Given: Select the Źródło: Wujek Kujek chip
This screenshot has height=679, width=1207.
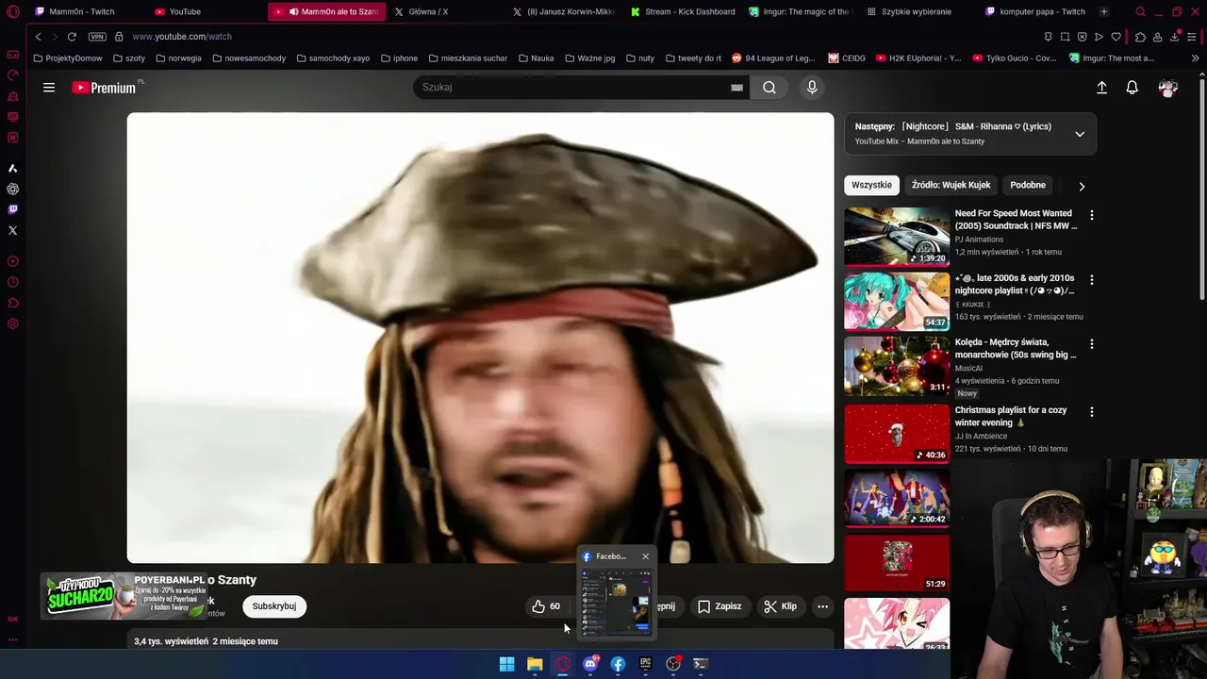Looking at the screenshot, I should coord(951,185).
